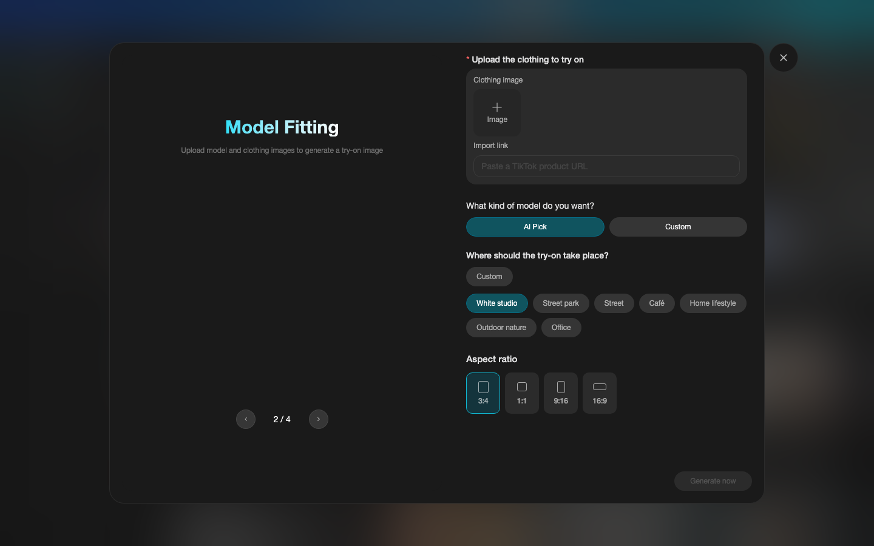Select the Café scene chip
The image size is (874, 546).
pyautogui.click(x=657, y=303)
